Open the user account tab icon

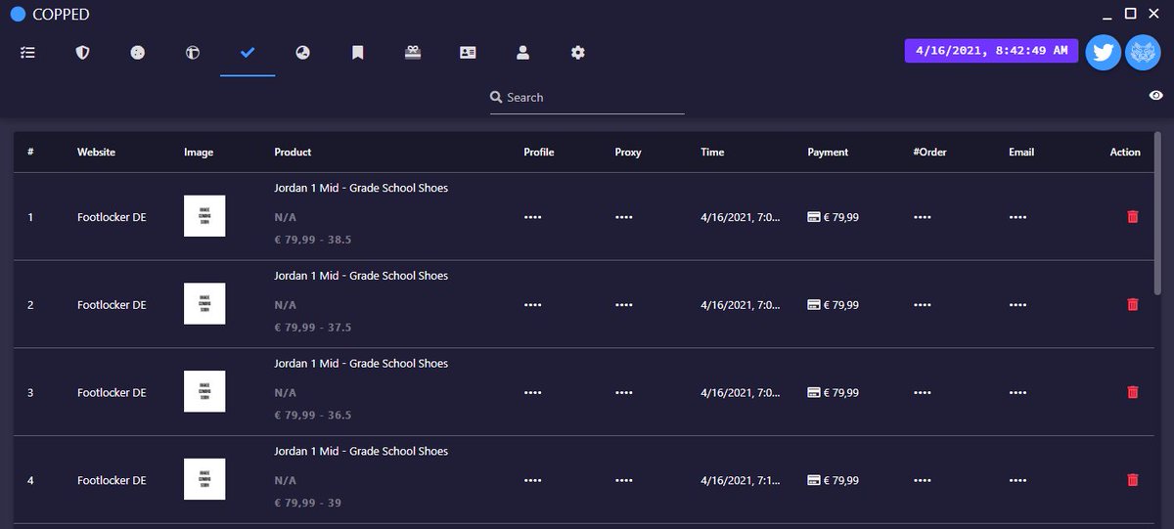[522, 53]
